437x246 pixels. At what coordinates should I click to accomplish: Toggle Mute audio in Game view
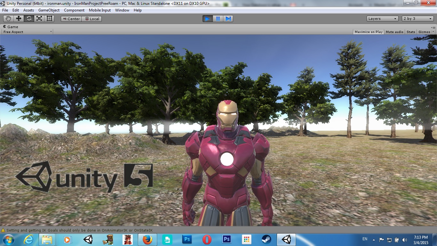coord(394,32)
